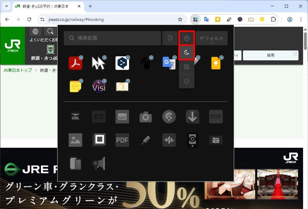Toggle dark mode with the moon button
This screenshot has height=209, width=308.
186,52
